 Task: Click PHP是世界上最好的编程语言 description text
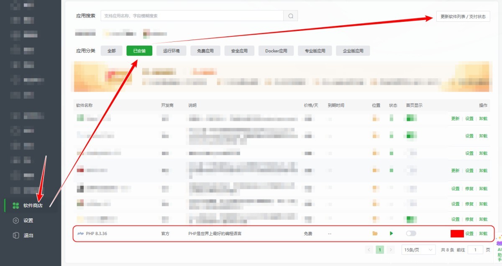coord(215,233)
